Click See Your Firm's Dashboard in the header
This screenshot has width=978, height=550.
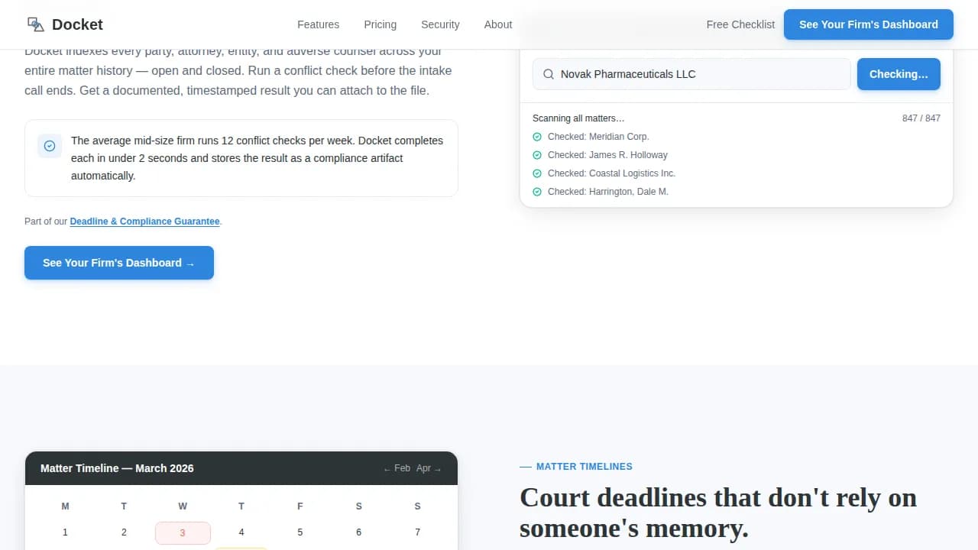click(x=868, y=24)
